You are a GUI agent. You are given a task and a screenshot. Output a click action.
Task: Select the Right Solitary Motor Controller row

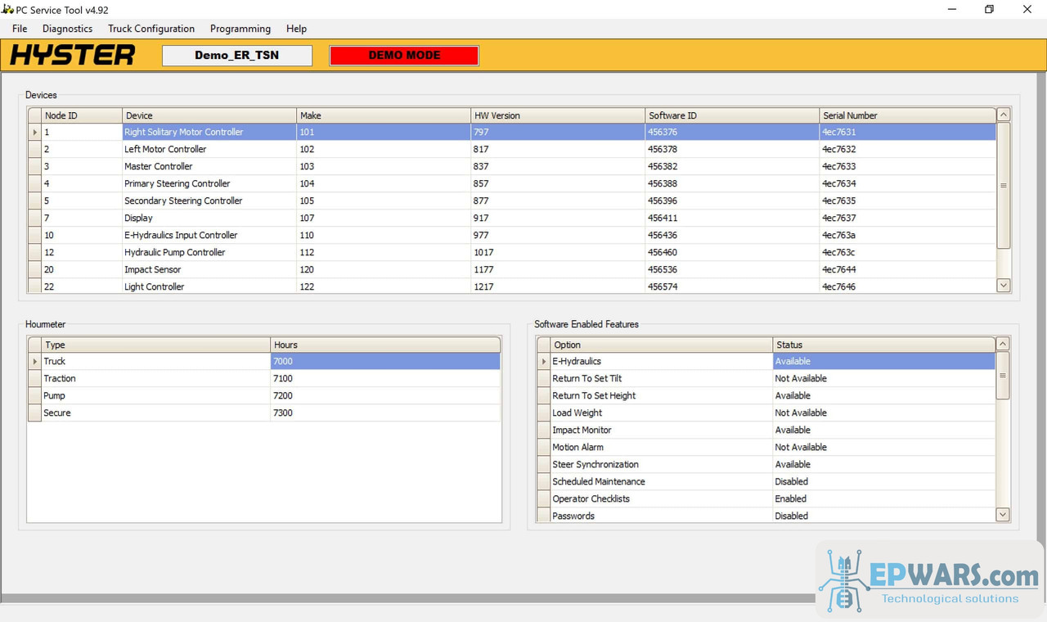point(512,132)
